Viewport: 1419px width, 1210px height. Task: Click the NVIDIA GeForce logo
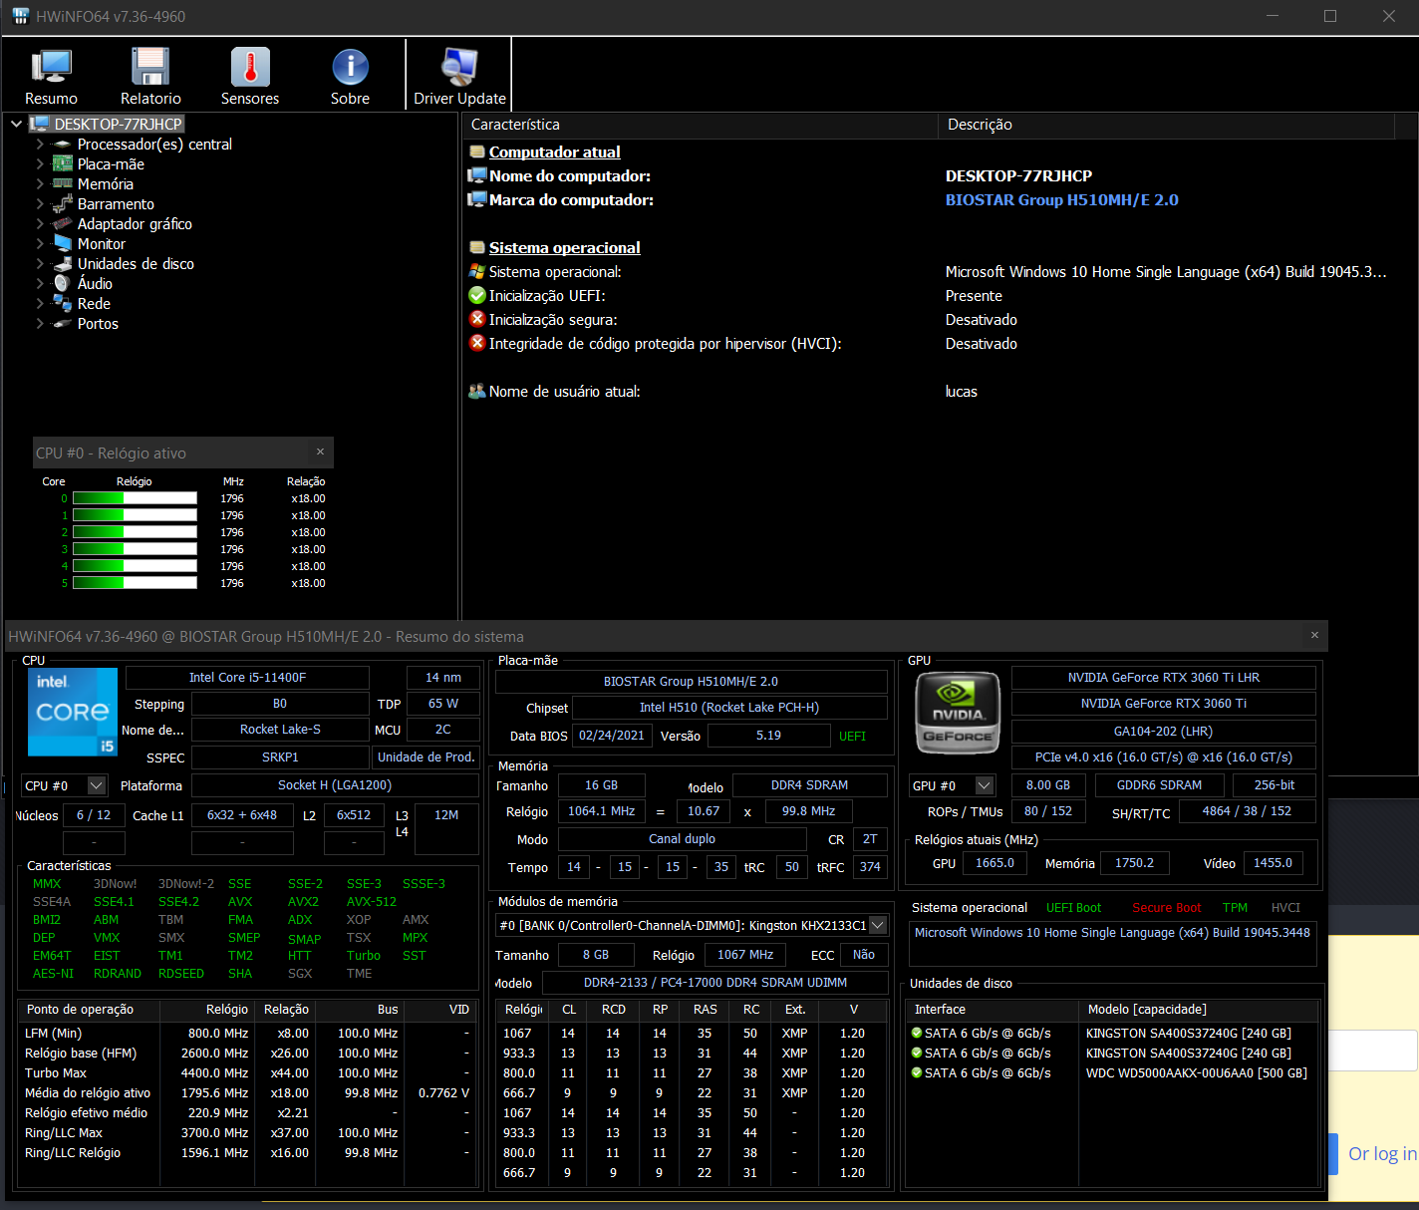958,712
